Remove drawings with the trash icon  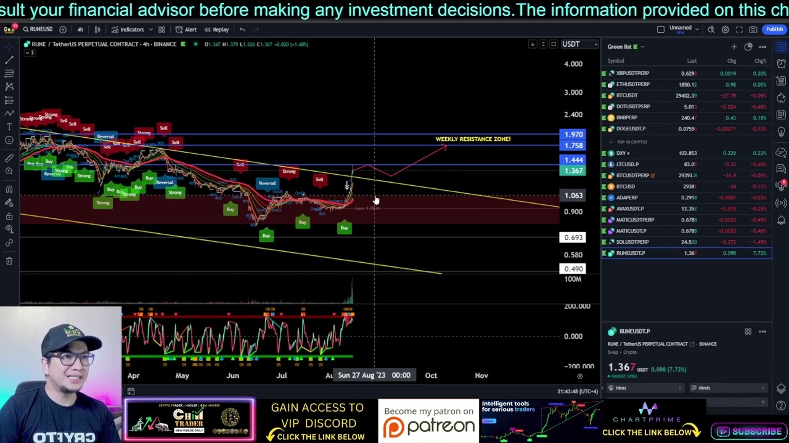[9, 261]
